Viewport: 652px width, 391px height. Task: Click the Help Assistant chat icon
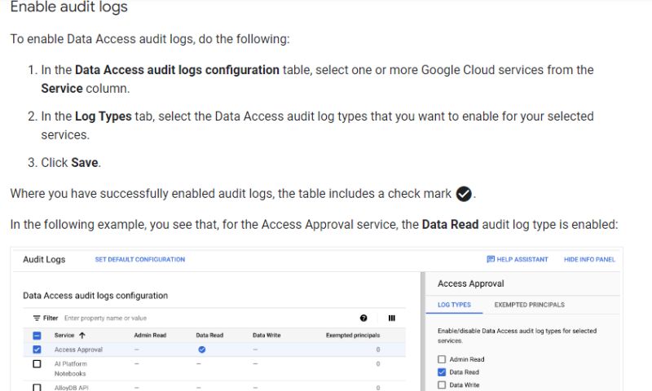[x=491, y=259]
